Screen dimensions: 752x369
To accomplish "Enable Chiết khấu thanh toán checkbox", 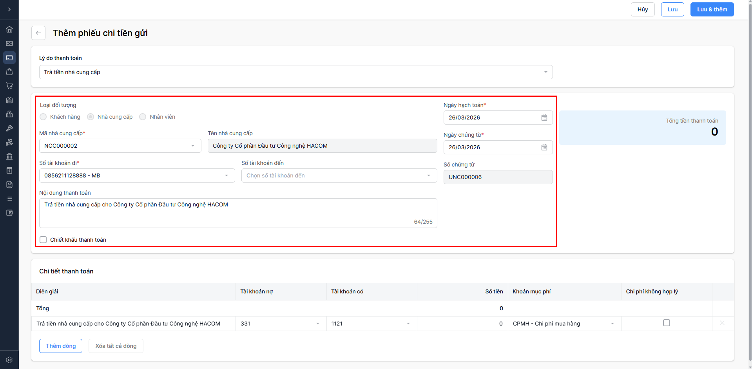I will [x=43, y=240].
